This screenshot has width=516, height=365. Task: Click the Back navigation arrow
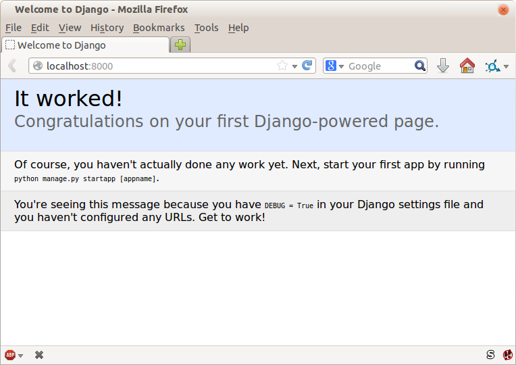tap(12, 66)
